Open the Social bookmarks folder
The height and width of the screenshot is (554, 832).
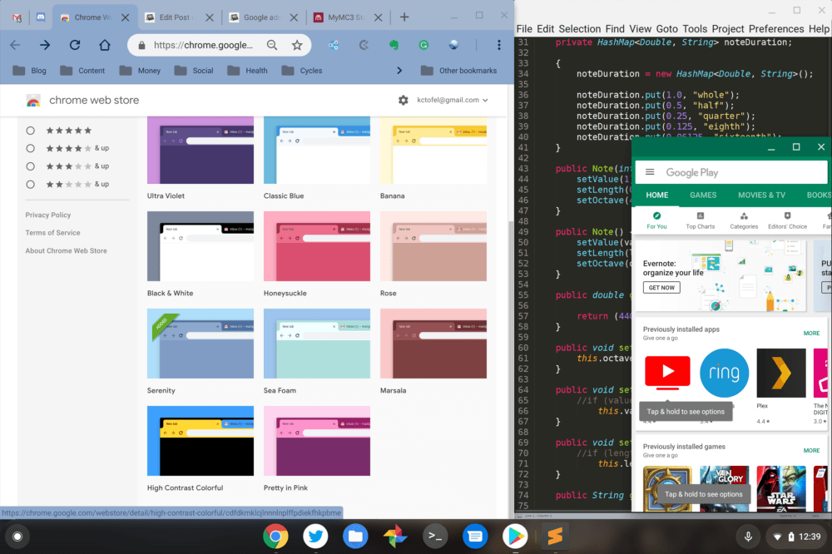click(194, 71)
